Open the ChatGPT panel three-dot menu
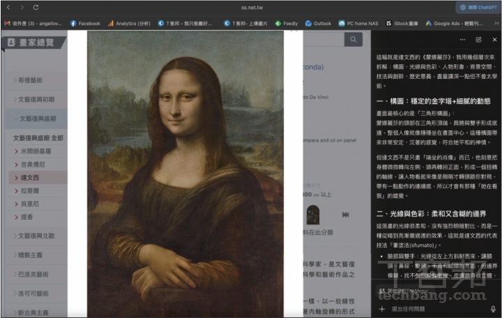 (x=462, y=39)
